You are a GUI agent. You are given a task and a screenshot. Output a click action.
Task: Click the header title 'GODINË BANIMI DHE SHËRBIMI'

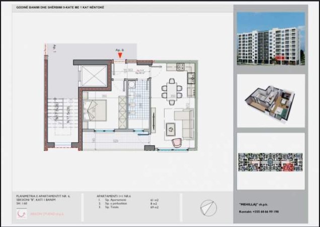(x=60, y=8)
